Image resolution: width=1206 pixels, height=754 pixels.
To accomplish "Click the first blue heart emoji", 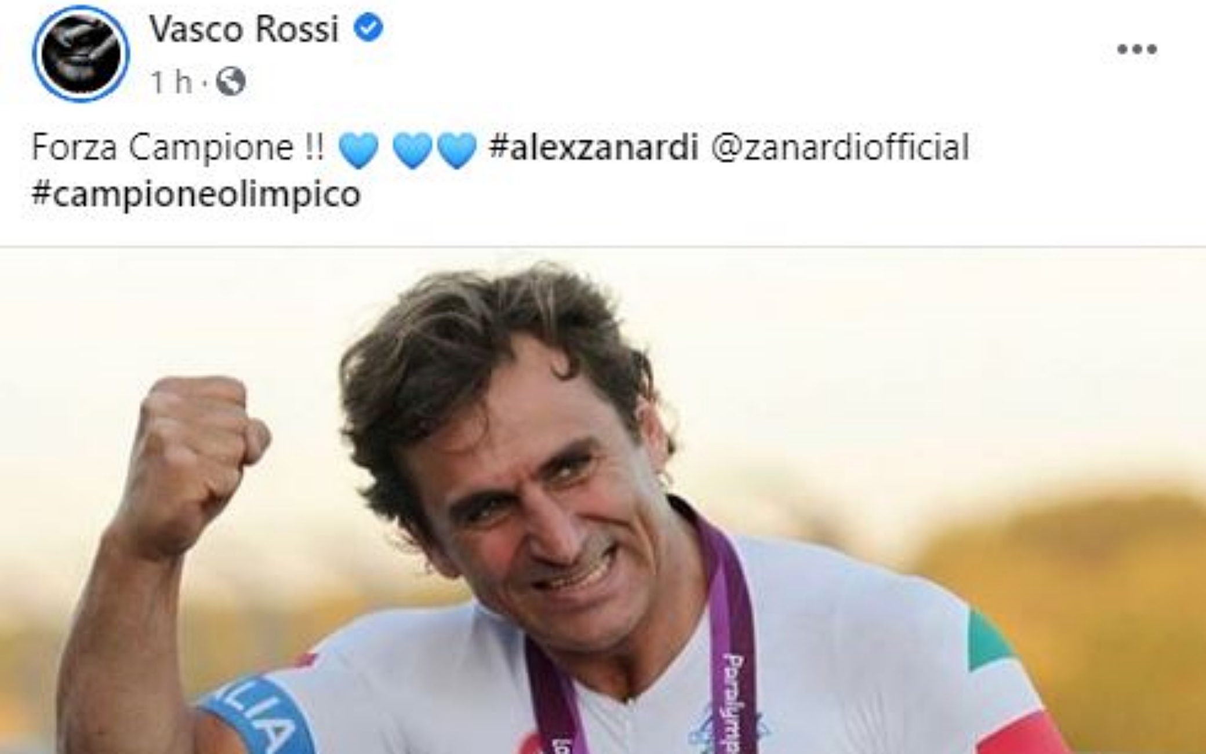I will coord(358,150).
